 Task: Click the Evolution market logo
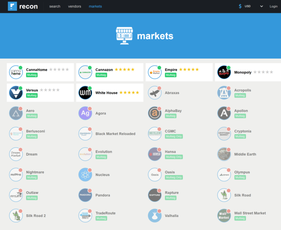(85, 154)
